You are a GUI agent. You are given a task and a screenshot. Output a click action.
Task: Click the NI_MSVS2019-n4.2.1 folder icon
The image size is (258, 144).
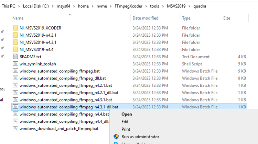[x=15, y=35]
